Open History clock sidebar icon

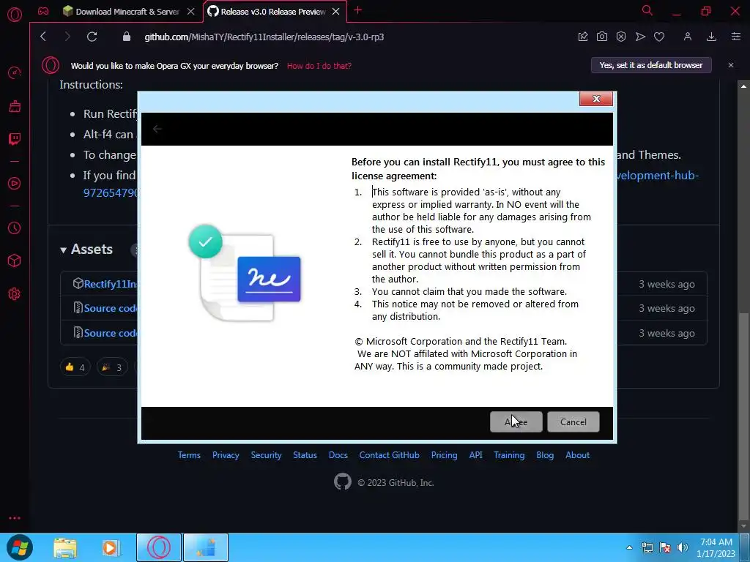click(15, 228)
